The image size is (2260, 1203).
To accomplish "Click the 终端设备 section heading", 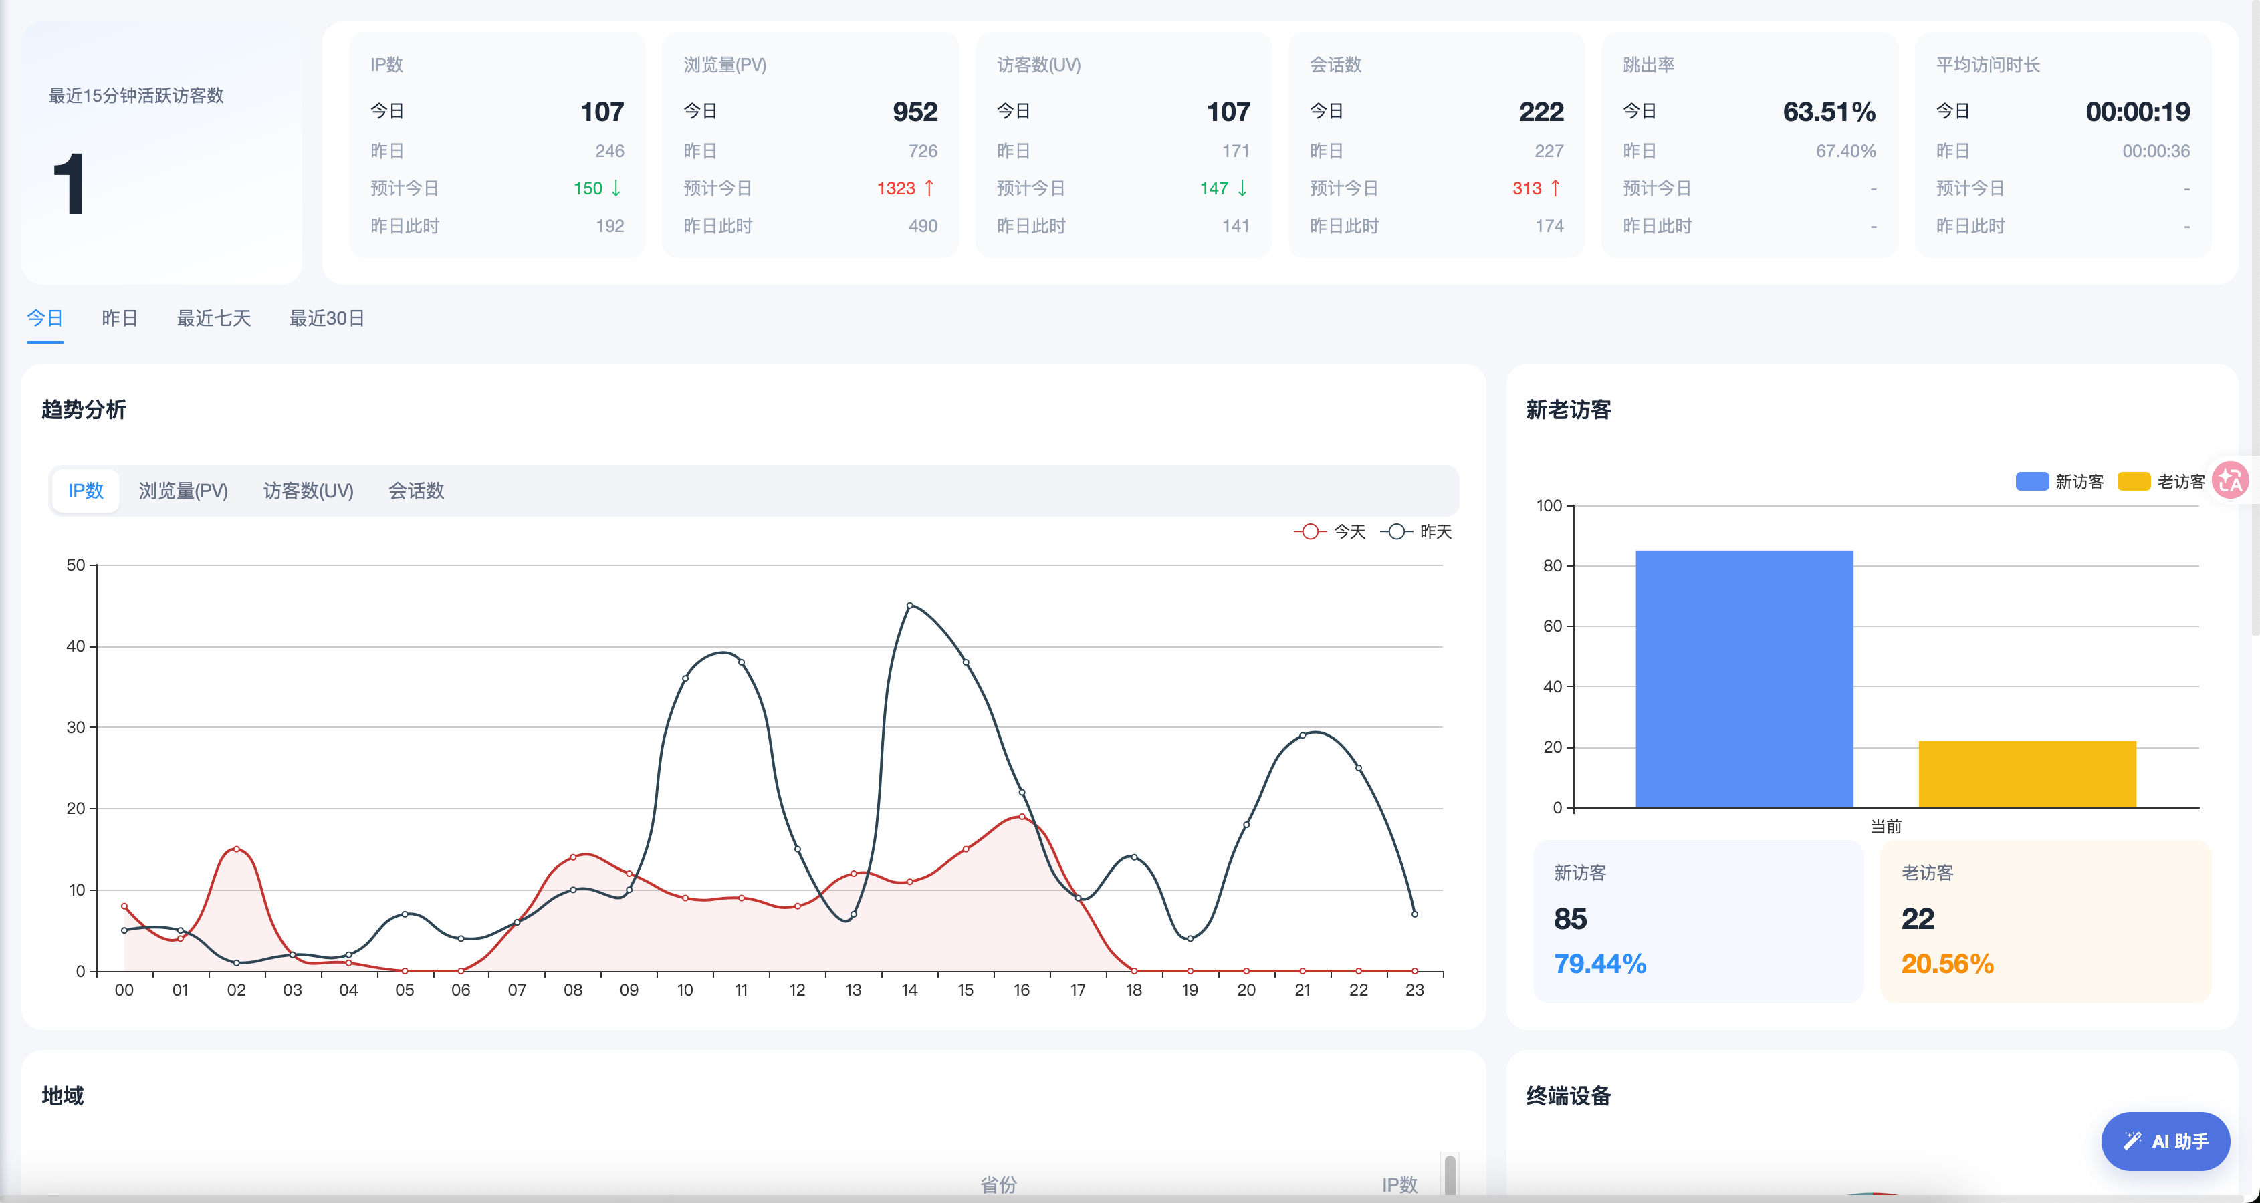I will 1569,1096.
